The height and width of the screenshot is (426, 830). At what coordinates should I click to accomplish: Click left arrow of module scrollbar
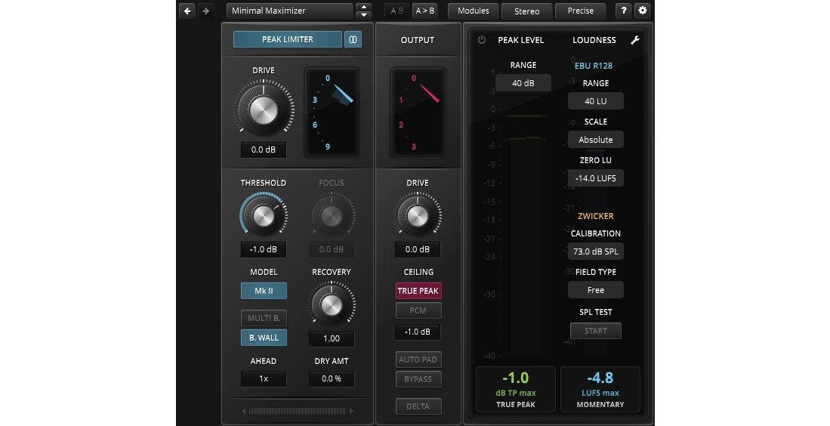tap(244, 411)
